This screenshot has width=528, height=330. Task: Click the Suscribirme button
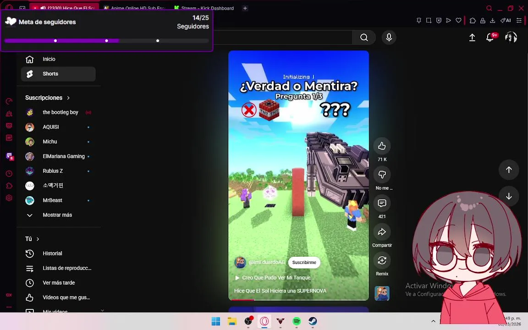[x=304, y=262]
